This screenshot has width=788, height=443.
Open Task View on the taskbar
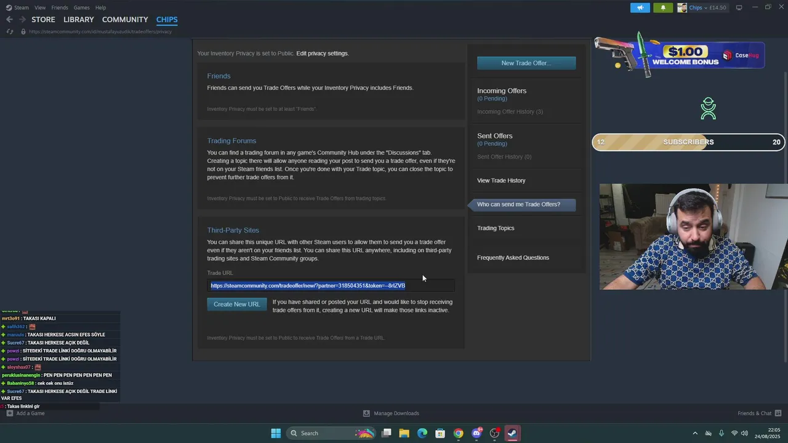387,433
